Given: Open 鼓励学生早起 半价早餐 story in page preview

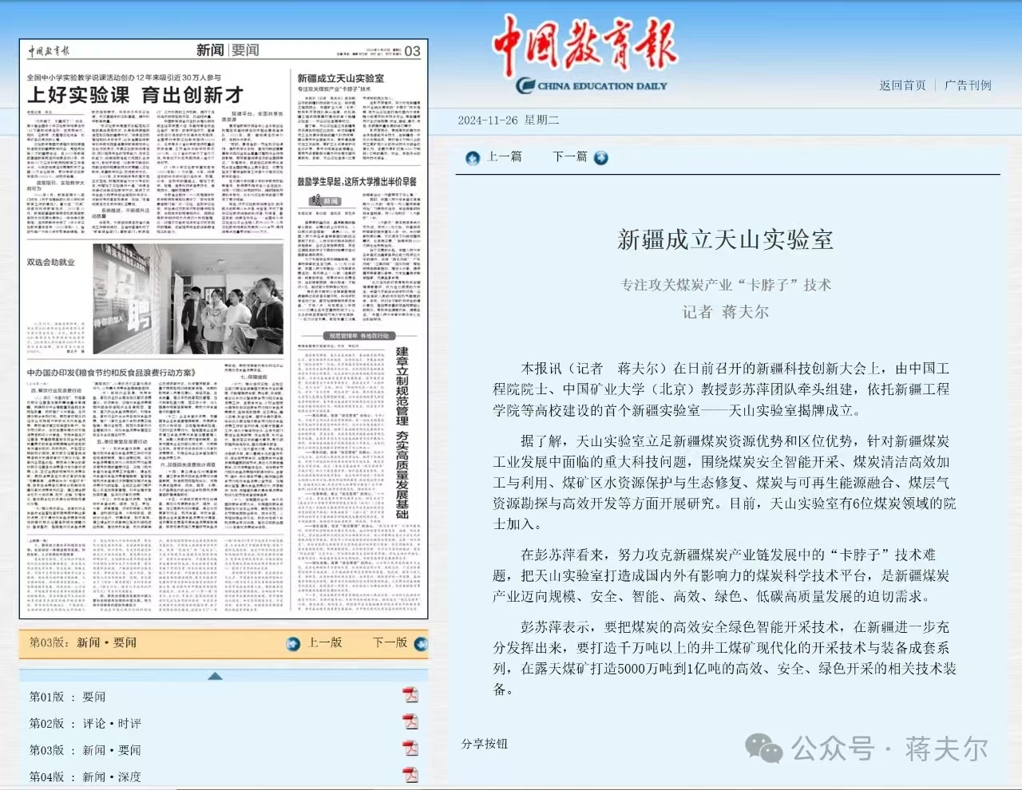Looking at the screenshot, I should [x=357, y=182].
